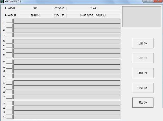
Task: Click the small button for slot 8
Action: click(9, 55)
